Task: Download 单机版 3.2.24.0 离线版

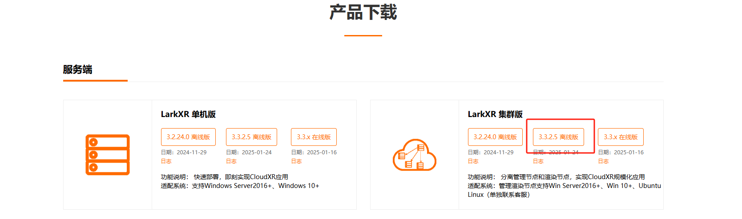Action: tap(188, 137)
